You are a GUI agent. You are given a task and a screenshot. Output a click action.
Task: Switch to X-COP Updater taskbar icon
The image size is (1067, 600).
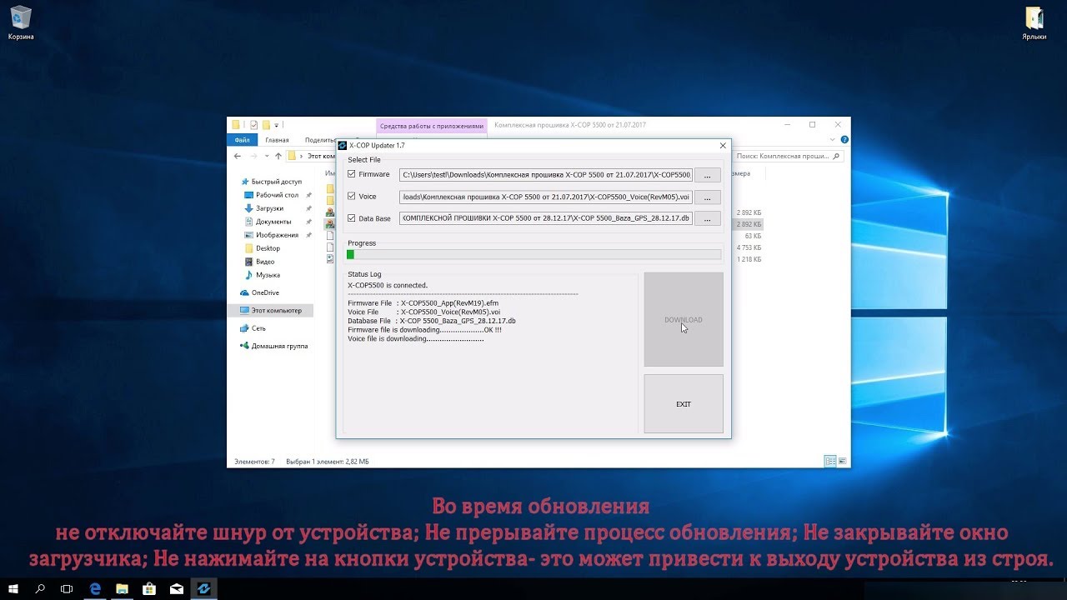203,588
